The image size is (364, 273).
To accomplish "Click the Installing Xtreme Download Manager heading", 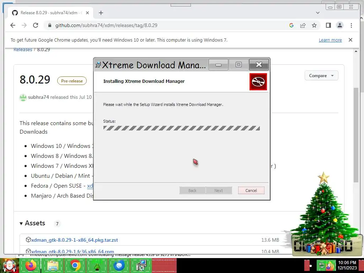I will 144,81.
